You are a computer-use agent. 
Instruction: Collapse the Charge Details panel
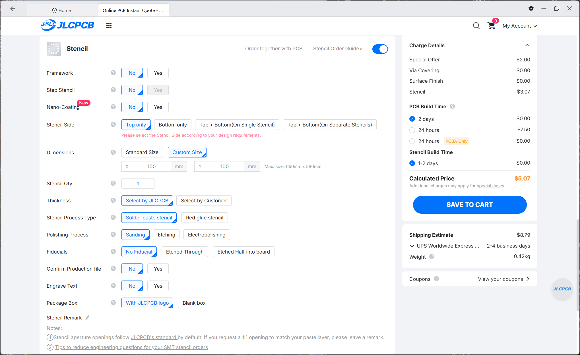527,45
